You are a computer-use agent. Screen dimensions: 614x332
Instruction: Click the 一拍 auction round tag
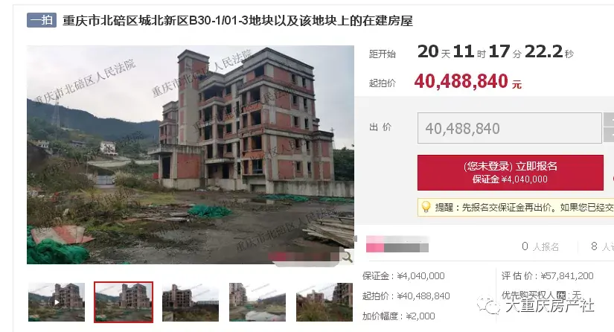pos(42,20)
